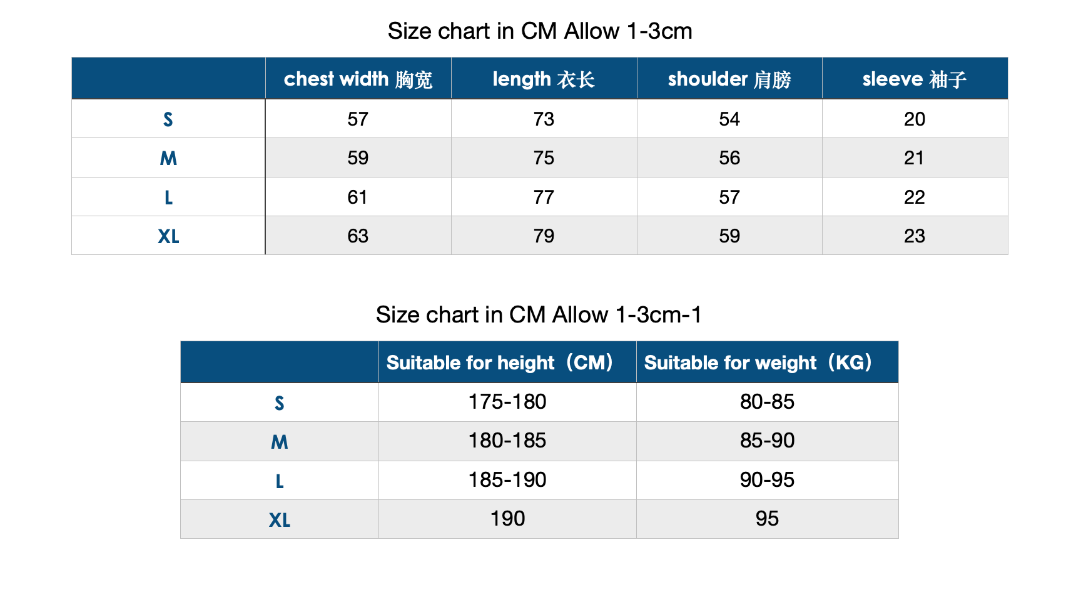Click the second size chart title ending in -1
The image size is (1081, 600).
click(539, 315)
